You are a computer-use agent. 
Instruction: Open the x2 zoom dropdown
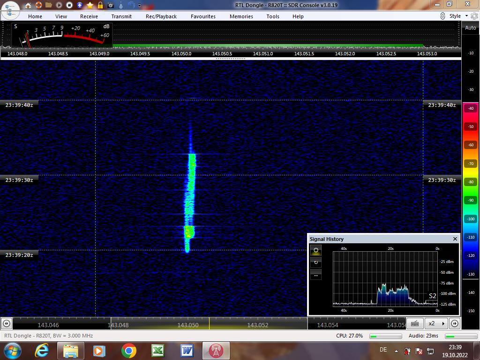click(x=436, y=323)
